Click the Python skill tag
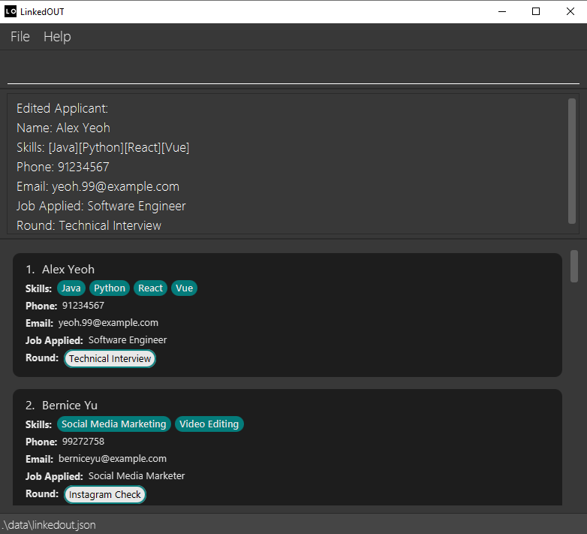 tap(110, 288)
